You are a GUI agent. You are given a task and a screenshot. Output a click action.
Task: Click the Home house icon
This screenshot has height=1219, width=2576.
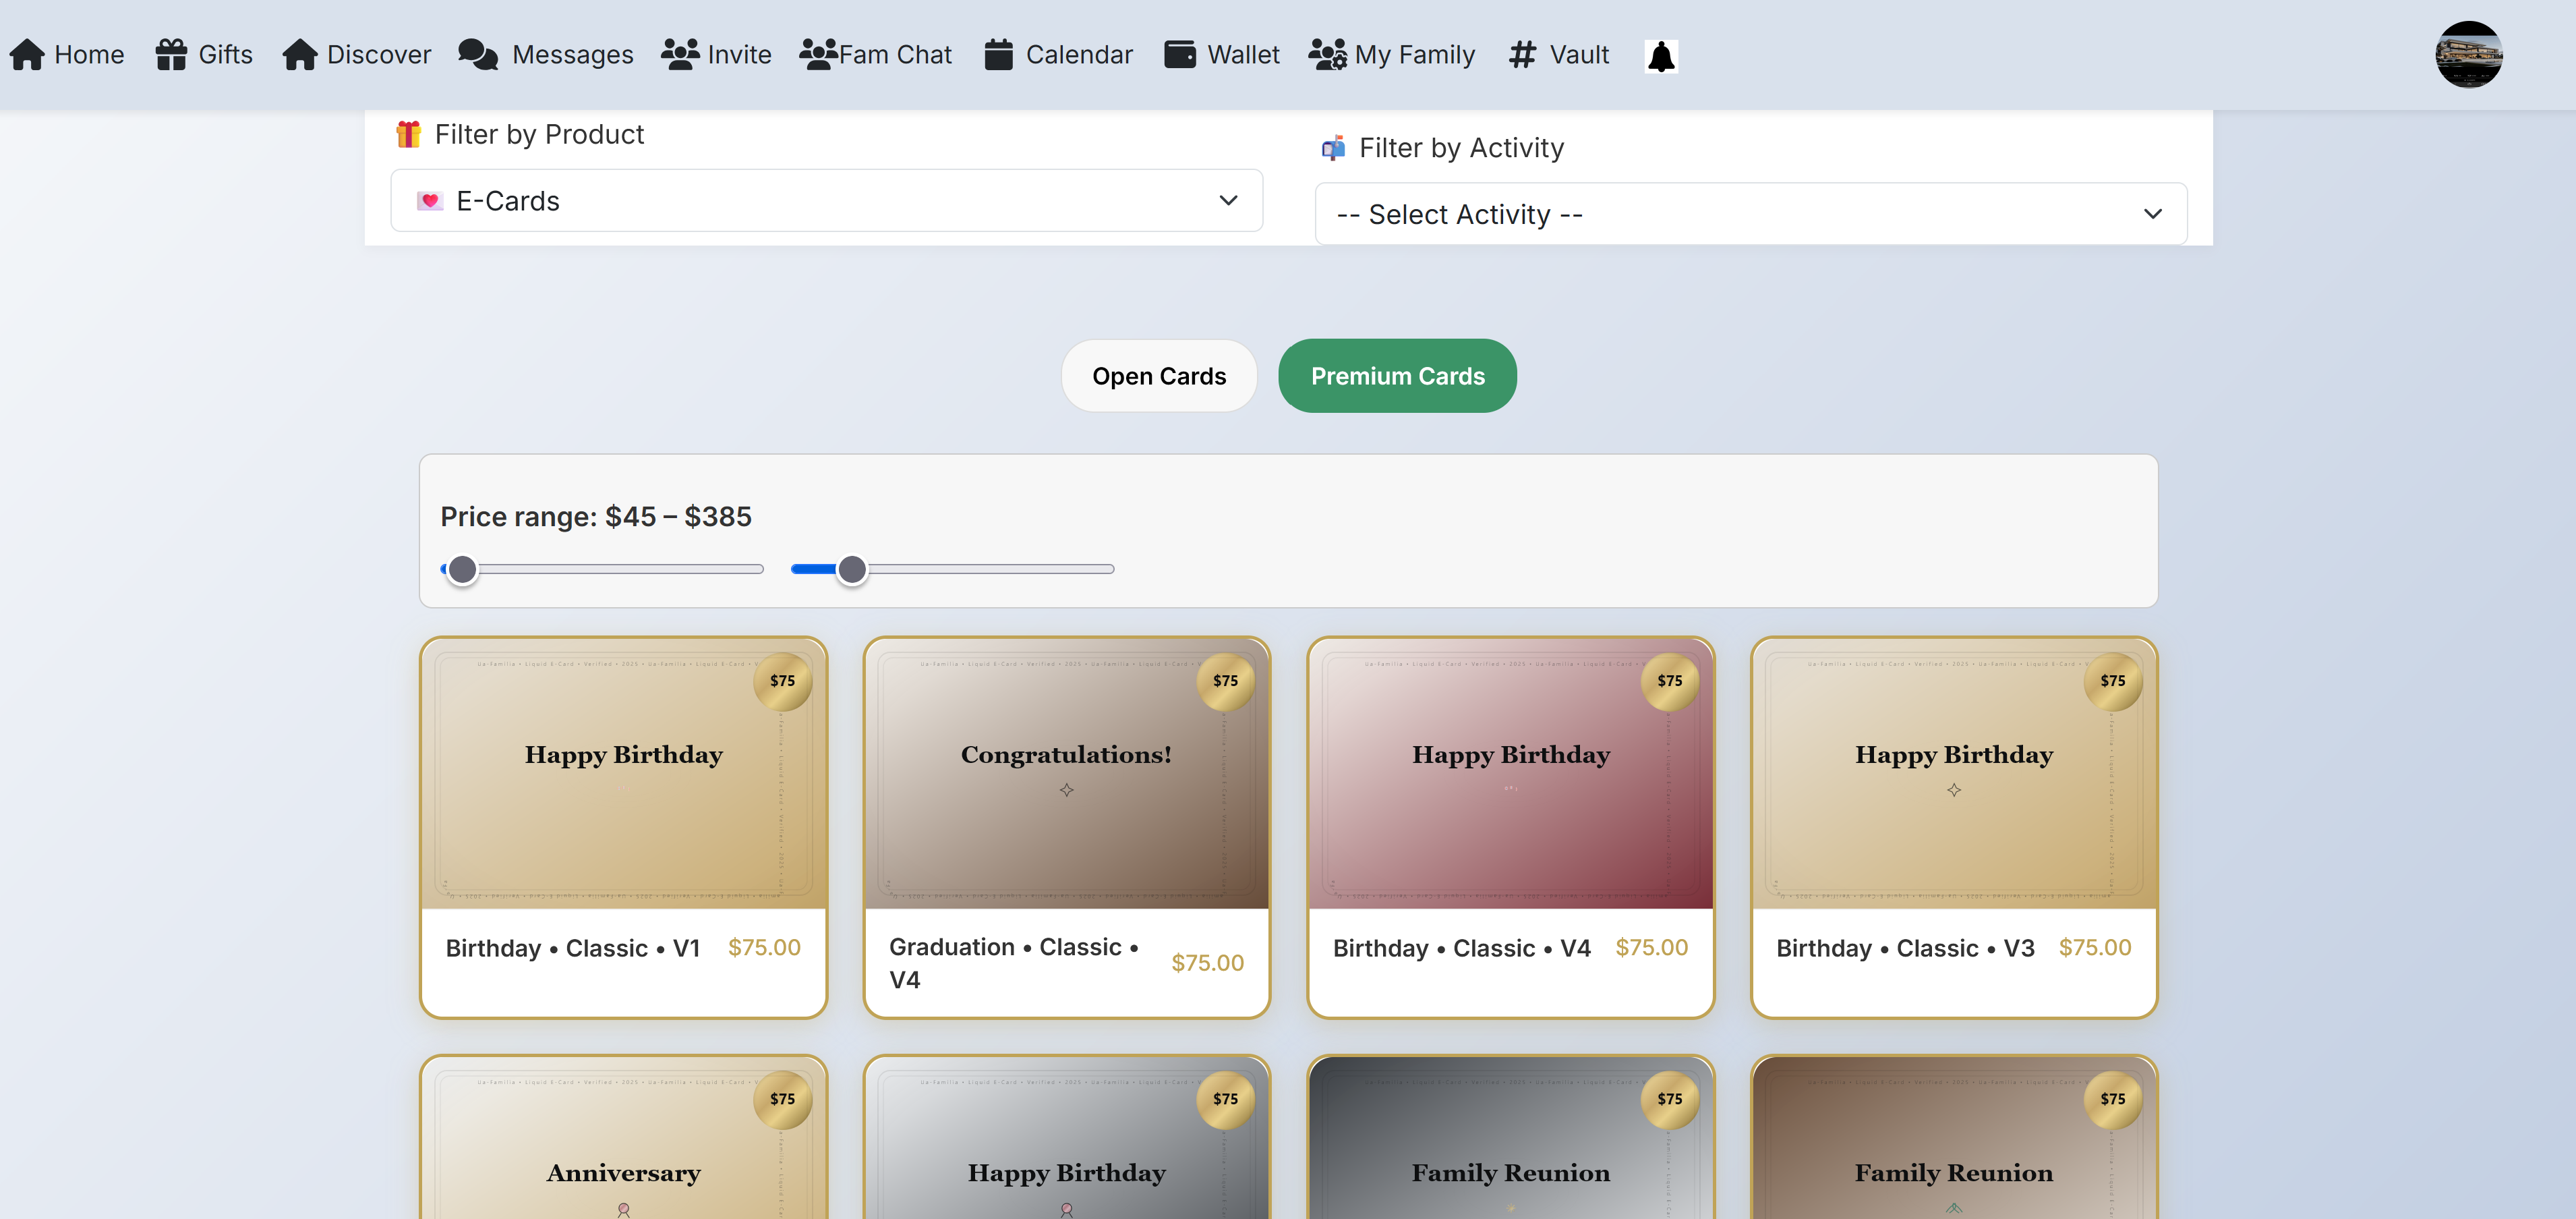pyautogui.click(x=27, y=55)
